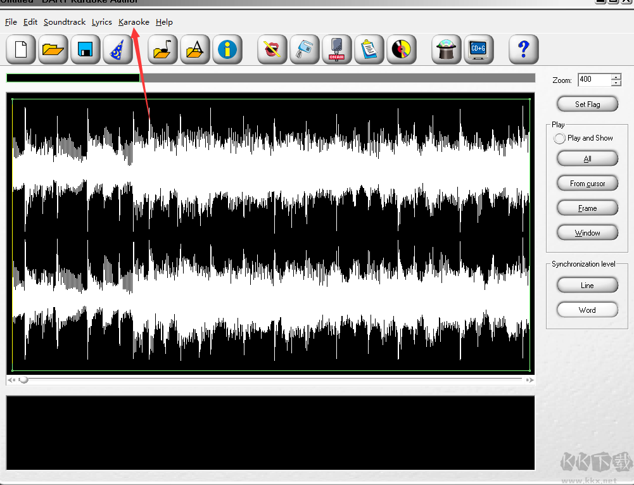Click the blue floppy disk Save icon
634x485 pixels.
(86, 49)
